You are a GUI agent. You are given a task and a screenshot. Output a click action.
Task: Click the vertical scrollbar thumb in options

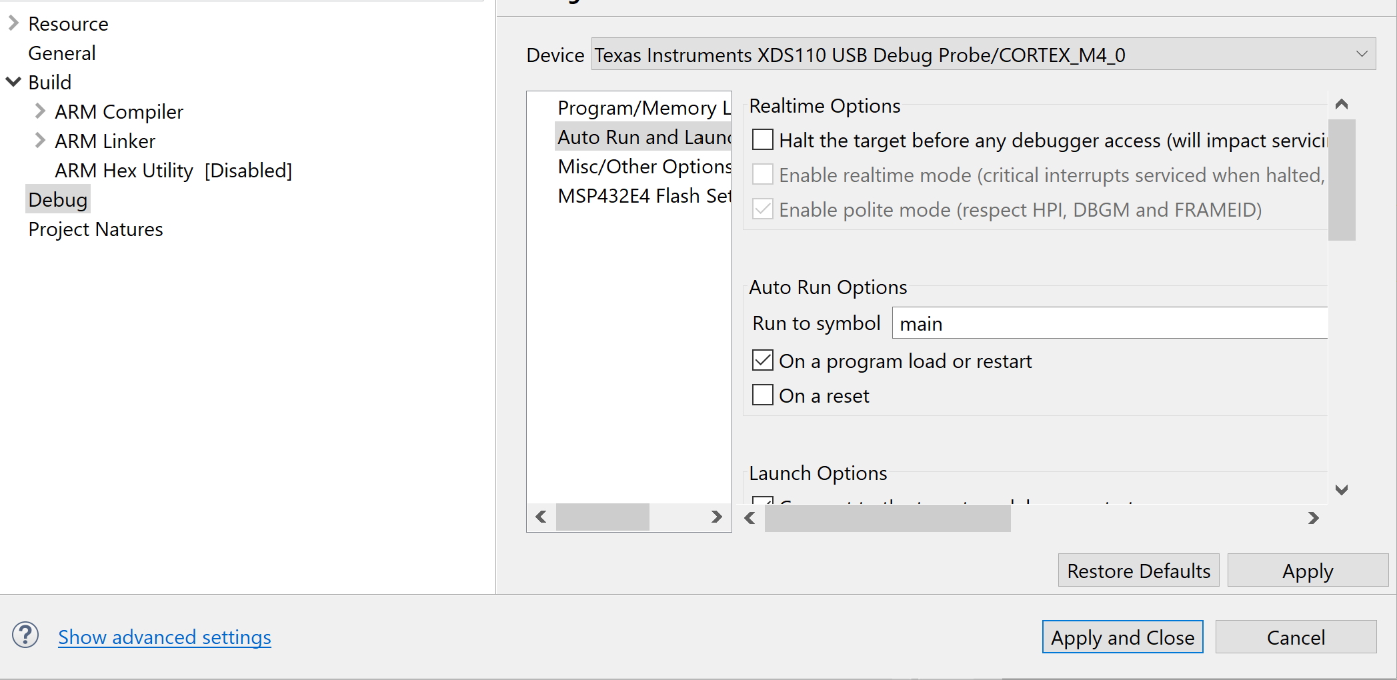coord(1341,180)
